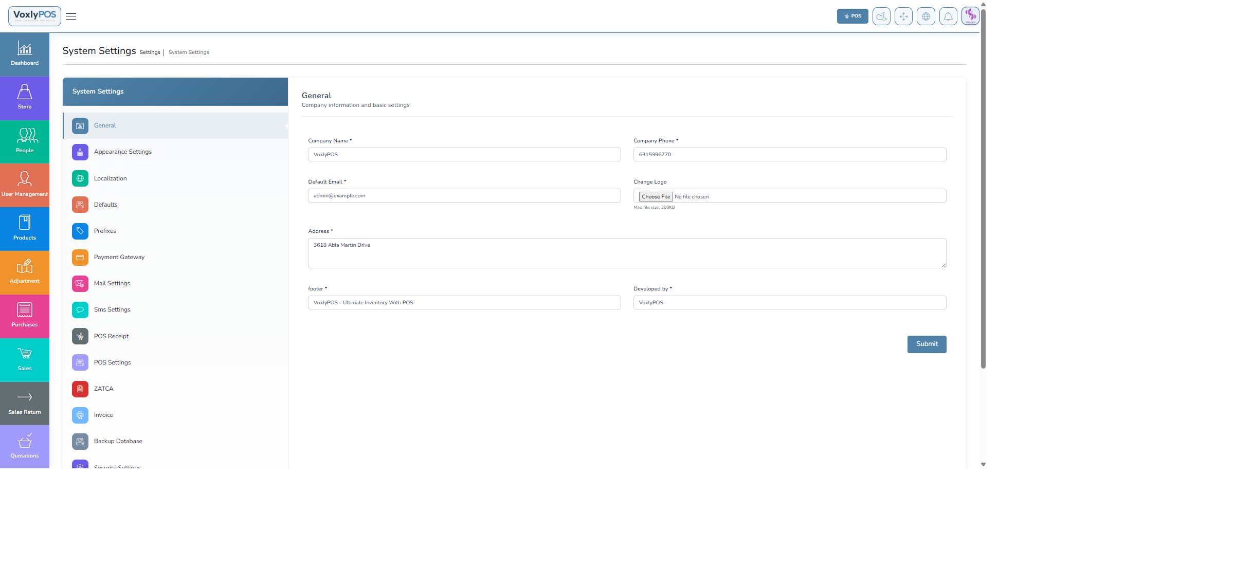Click the Submit button
Image resolution: width=1234 pixels, height=585 pixels.
point(927,344)
